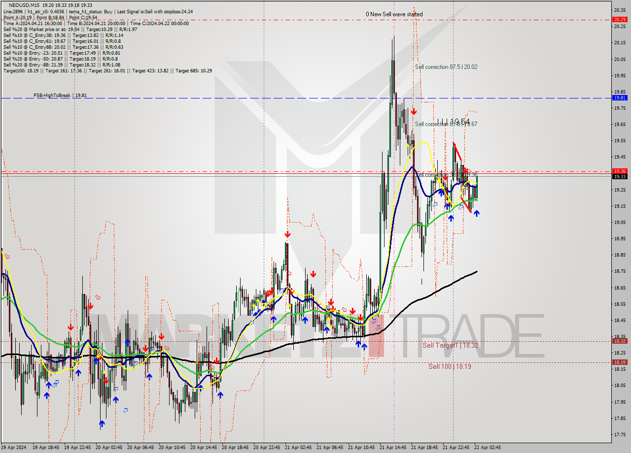Image resolution: width=631 pixels, height=453 pixels.
Task: Select the '20 Apr 22:45' time label
Action: coord(267,448)
